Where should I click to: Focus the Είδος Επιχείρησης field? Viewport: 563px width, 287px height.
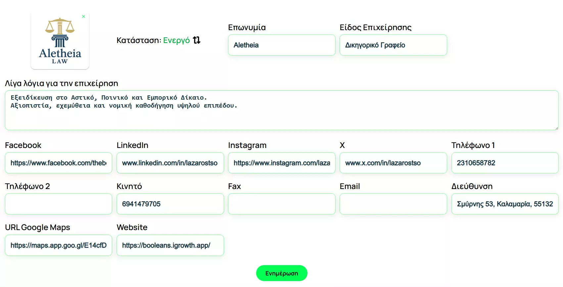click(393, 45)
